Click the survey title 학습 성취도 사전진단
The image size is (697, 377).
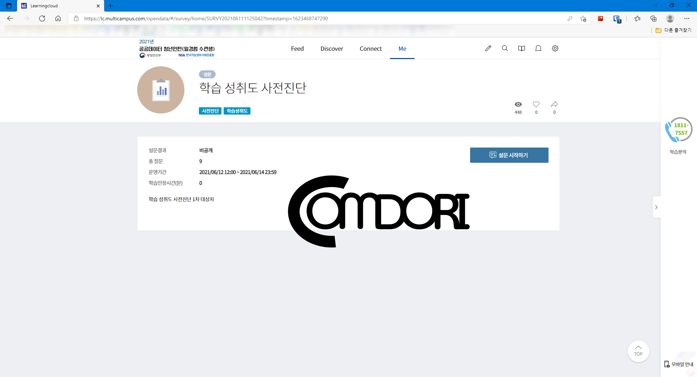[253, 88]
